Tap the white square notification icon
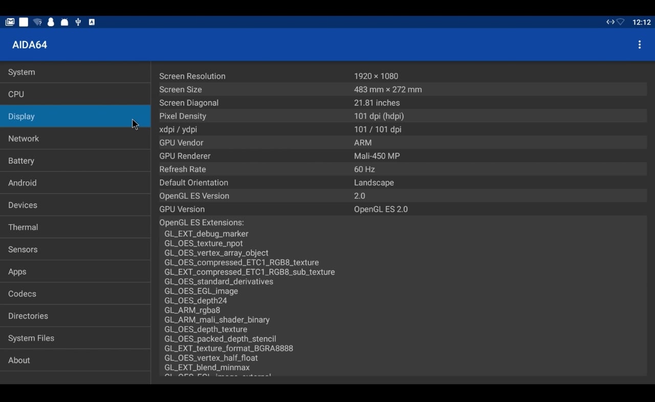Image resolution: width=655 pixels, height=402 pixels. point(24,22)
